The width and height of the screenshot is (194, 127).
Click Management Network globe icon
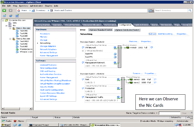pos(115,63)
